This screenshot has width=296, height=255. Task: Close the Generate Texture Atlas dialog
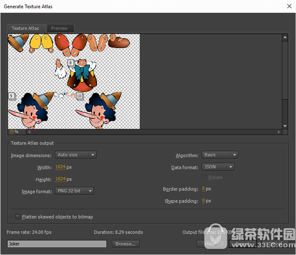click(289, 6)
